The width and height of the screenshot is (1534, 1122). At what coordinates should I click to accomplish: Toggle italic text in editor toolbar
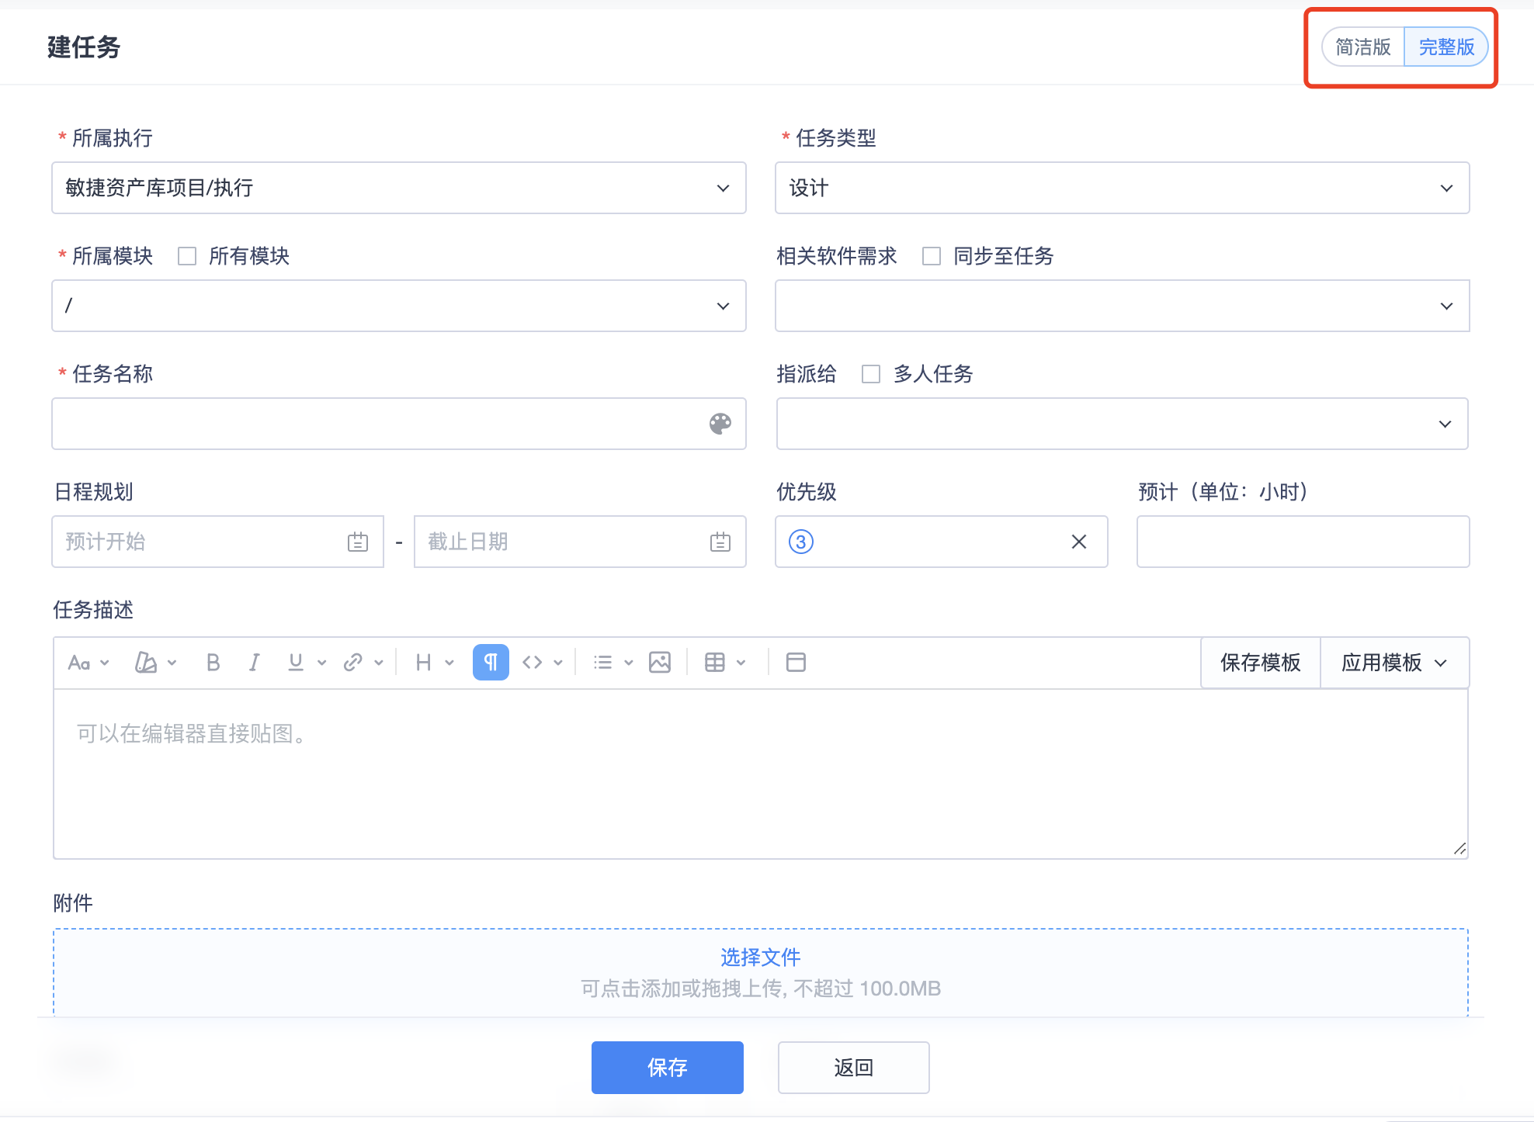[x=254, y=663]
